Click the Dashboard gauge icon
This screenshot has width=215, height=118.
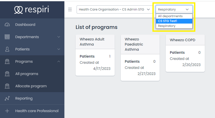[x=7, y=25]
